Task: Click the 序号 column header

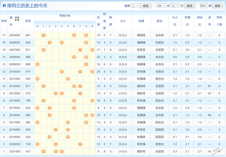Action: pyautogui.click(x=4, y=21)
